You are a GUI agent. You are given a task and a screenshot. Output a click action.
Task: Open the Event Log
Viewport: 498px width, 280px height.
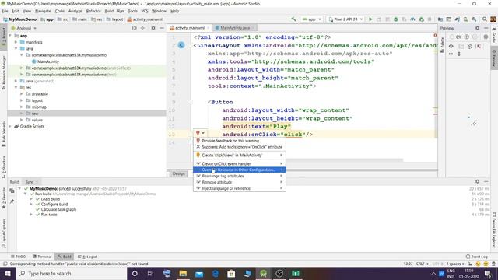[x=476, y=257]
